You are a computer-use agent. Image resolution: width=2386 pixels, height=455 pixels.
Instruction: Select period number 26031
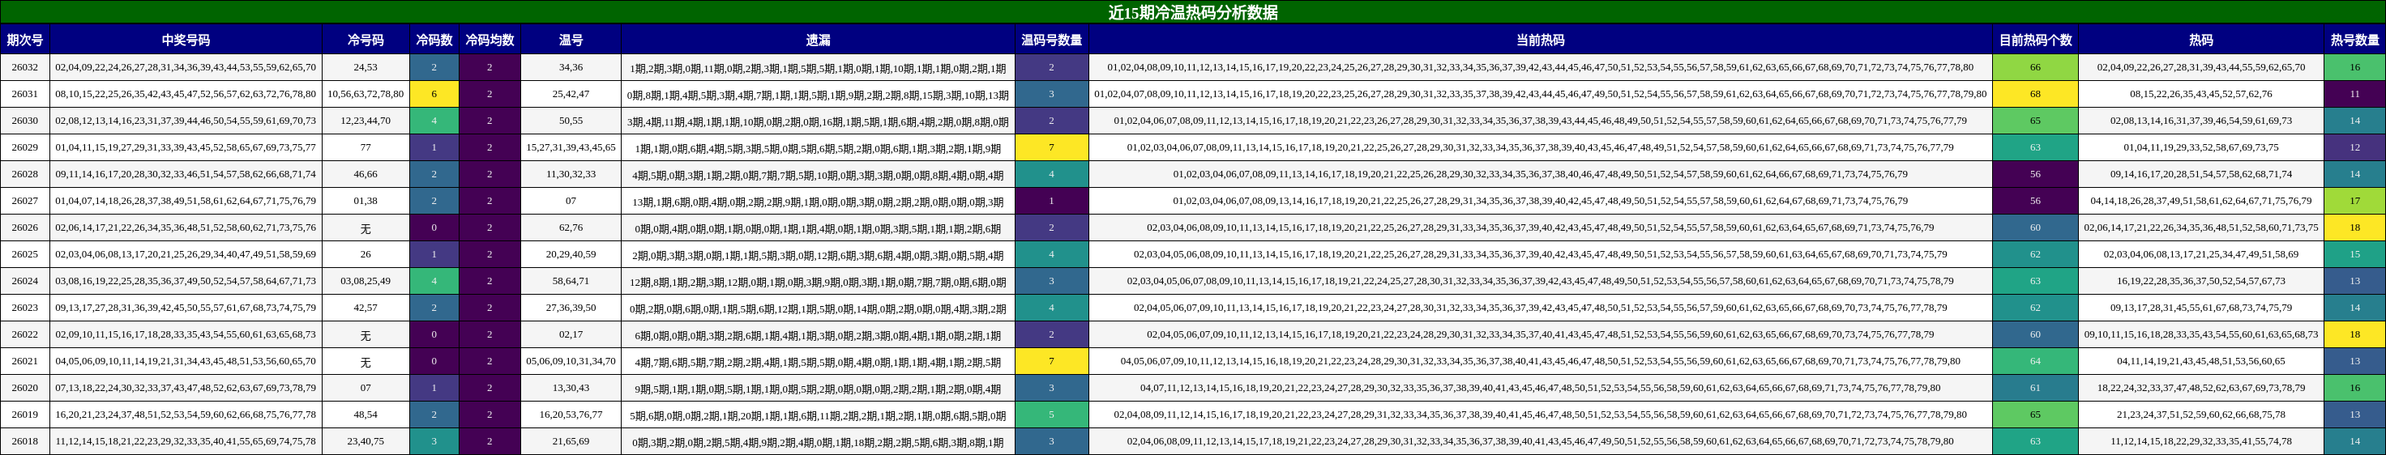[x=25, y=93]
